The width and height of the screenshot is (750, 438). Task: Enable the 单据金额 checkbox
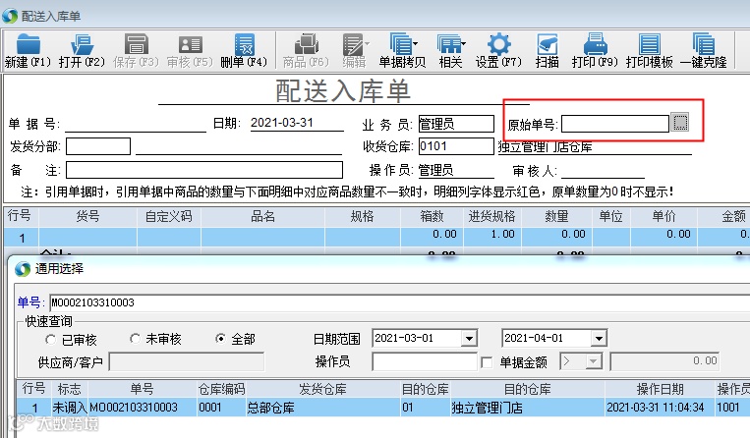click(487, 362)
